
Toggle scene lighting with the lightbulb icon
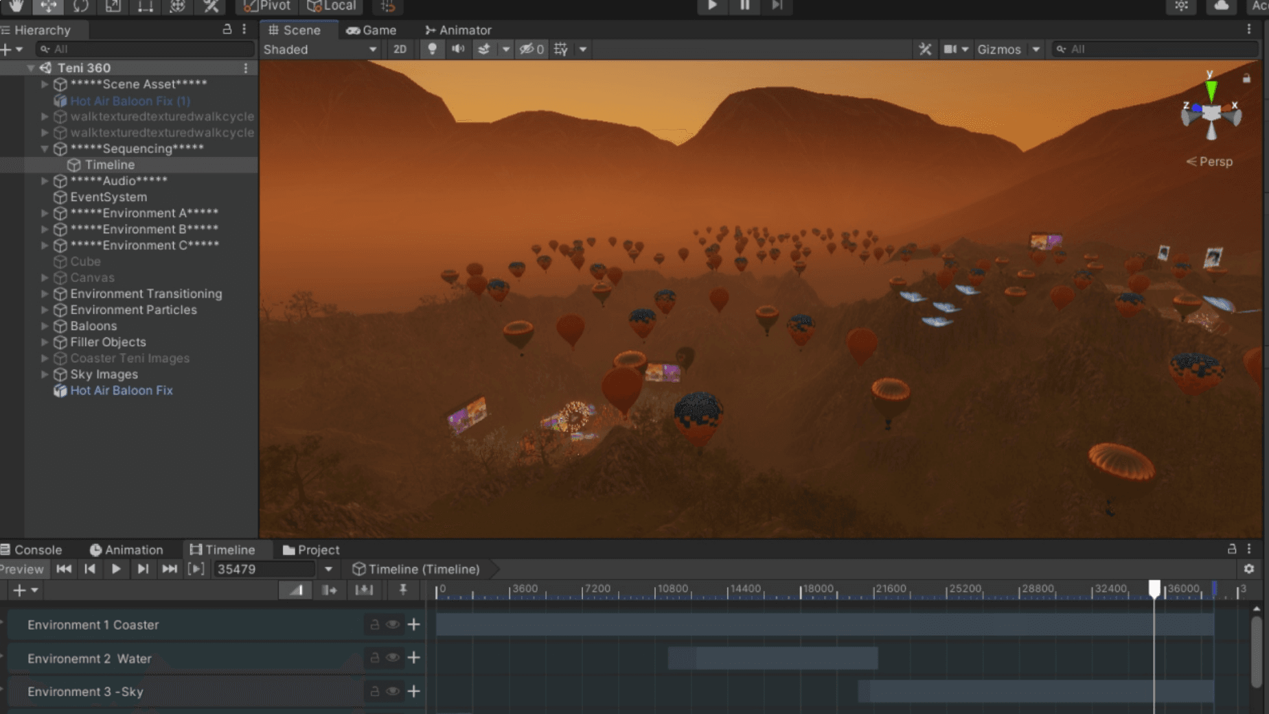[x=432, y=49]
